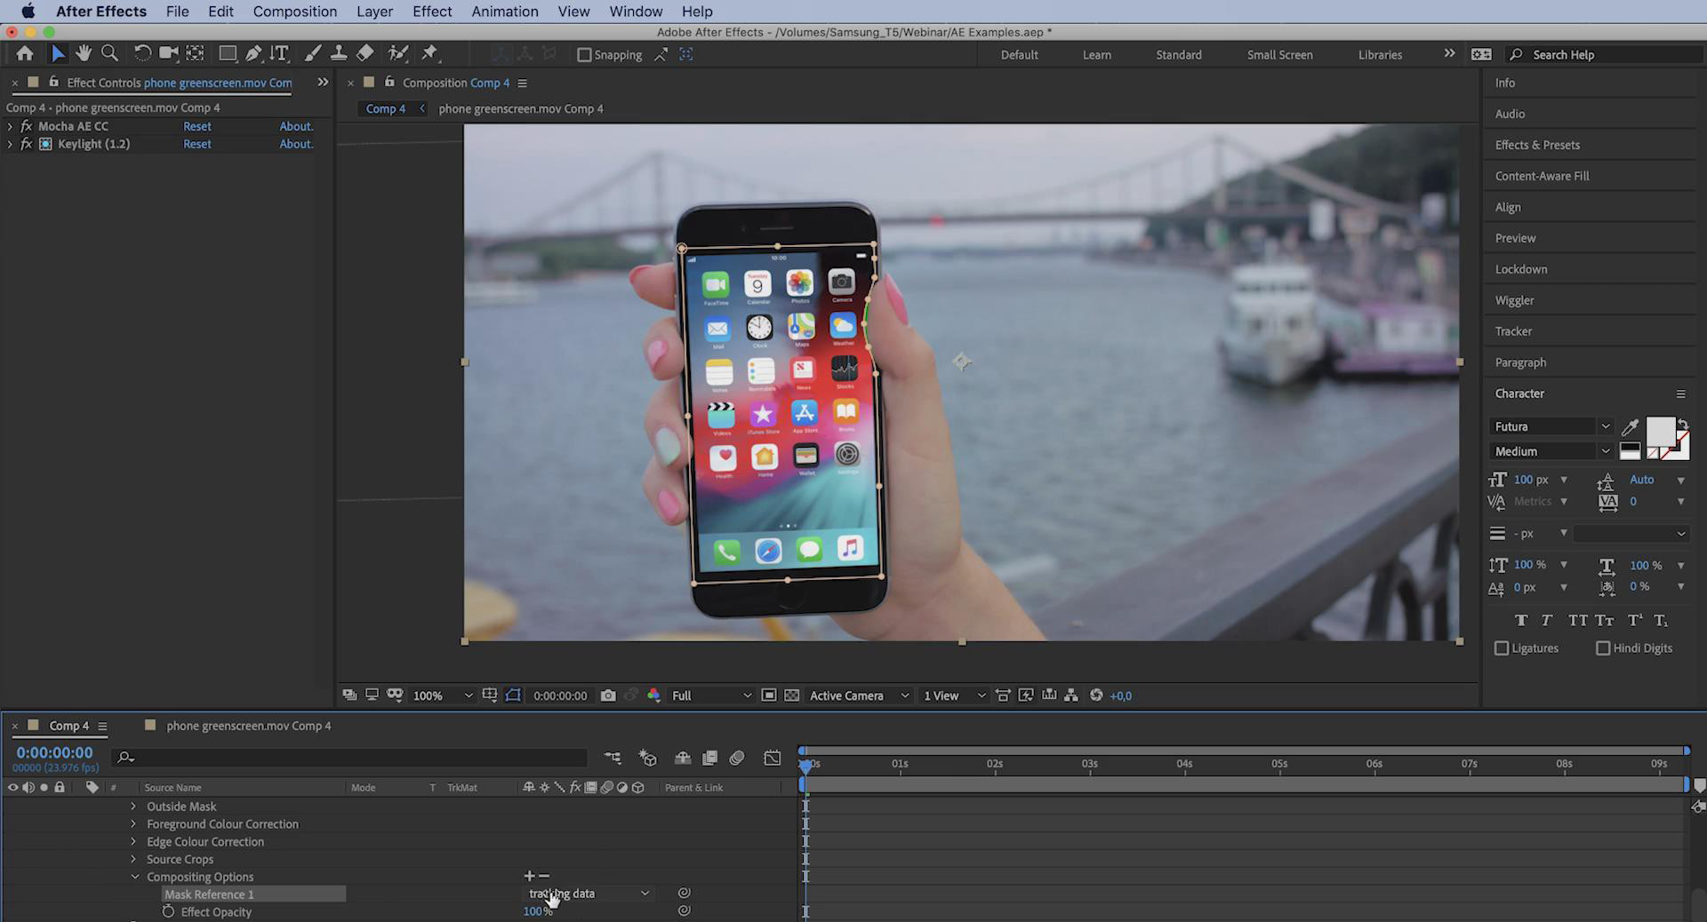The image size is (1707, 922).
Task: Switch to the Small Screen workspace
Action: [1279, 55]
